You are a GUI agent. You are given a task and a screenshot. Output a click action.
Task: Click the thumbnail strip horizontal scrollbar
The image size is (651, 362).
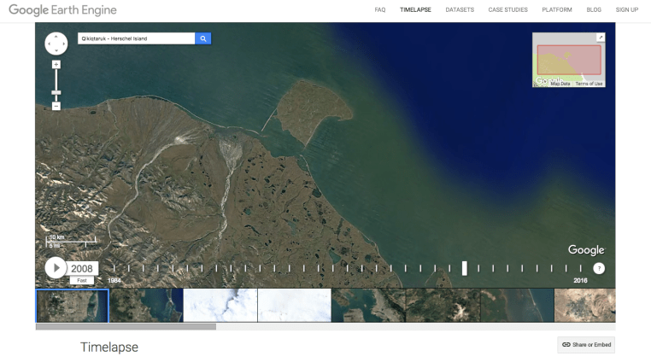pos(126,326)
